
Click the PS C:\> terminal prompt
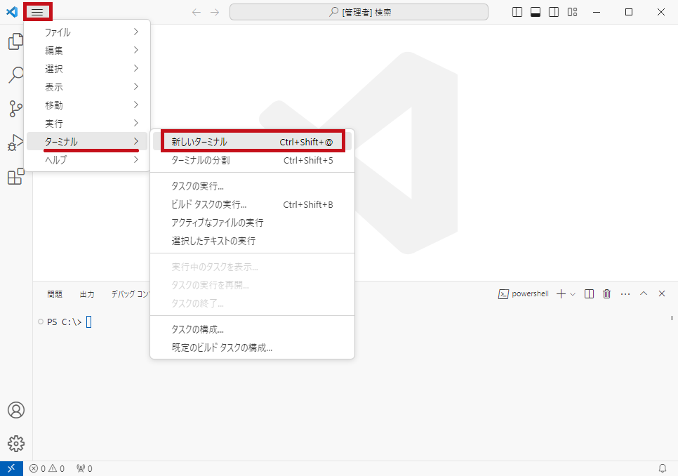pos(64,322)
